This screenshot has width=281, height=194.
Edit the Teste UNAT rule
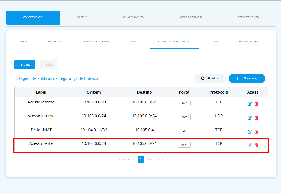(x=249, y=132)
